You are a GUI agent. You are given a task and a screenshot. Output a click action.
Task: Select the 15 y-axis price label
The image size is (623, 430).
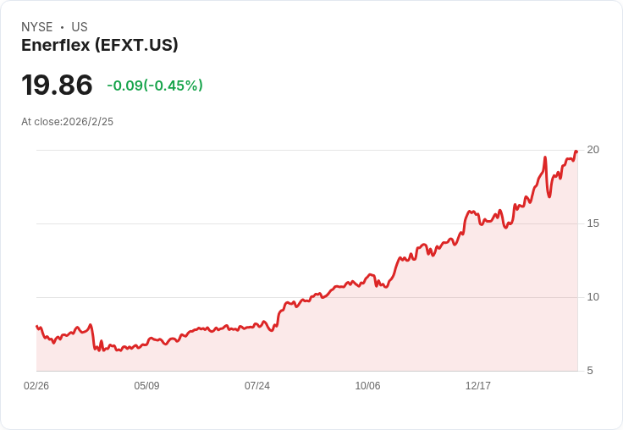(x=593, y=223)
